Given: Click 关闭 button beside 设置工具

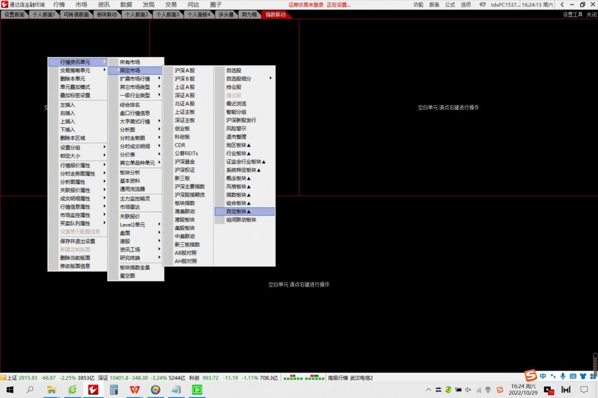Looking at the screenshot, I should pyautogui.click(x=591, y=15).
